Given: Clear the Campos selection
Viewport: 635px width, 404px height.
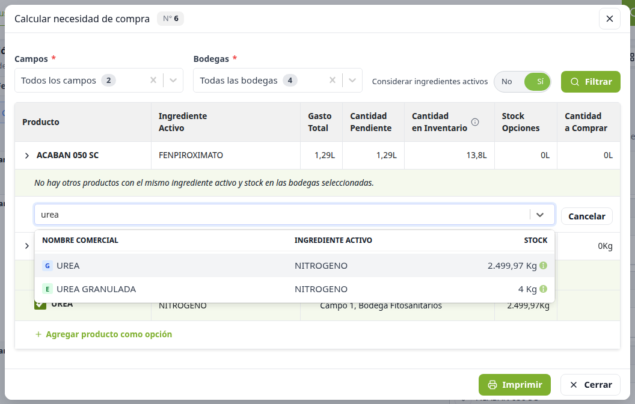Looking at the screenshot, I should click(x=153, y=80).
